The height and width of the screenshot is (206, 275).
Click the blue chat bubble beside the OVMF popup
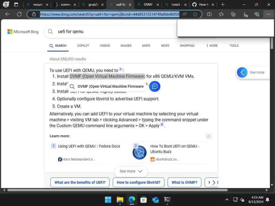click(x=154, y=86)
